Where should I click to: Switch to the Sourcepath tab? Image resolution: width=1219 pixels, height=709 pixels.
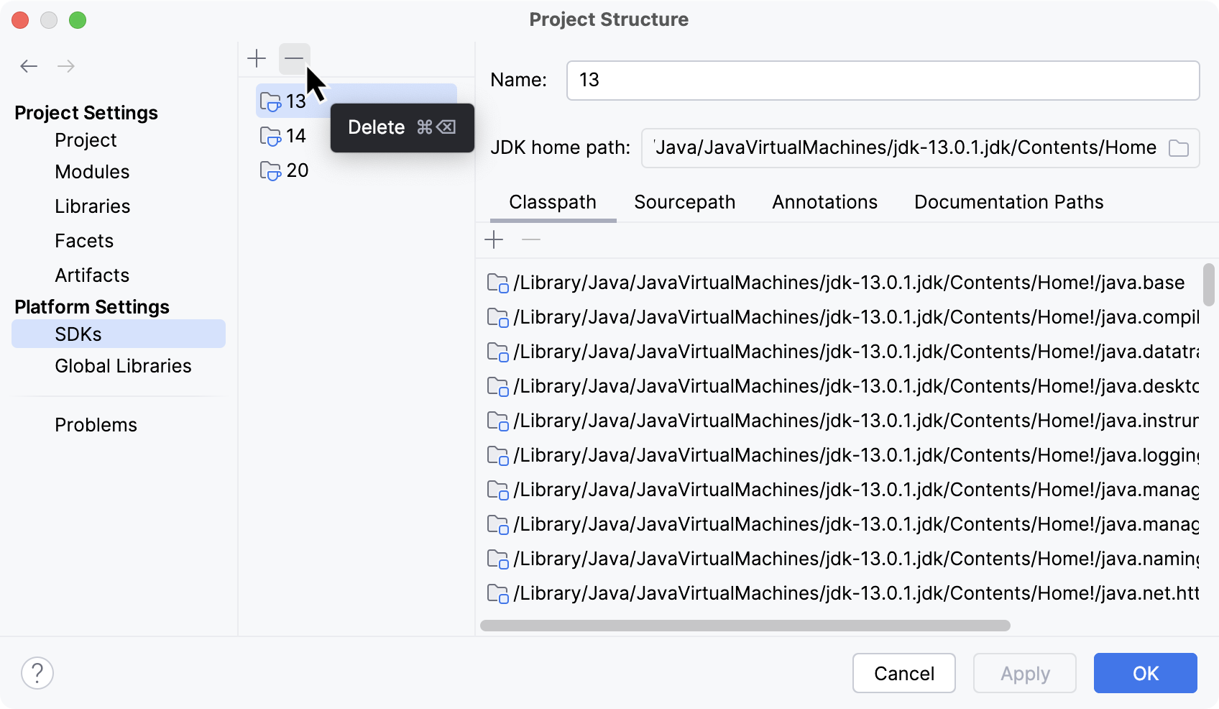coord(684,202)
